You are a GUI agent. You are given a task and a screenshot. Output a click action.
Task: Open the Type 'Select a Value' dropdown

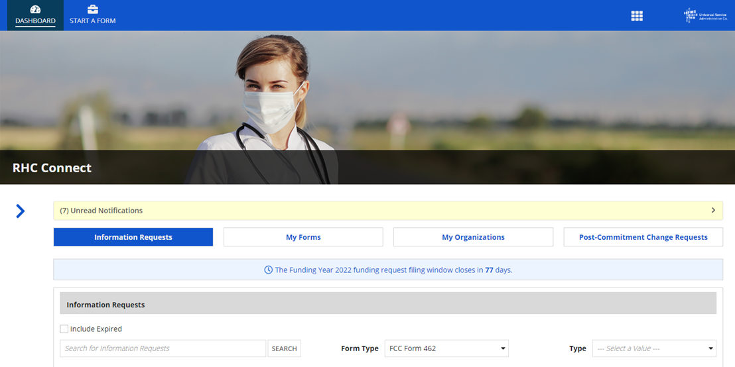pos(653,348)
